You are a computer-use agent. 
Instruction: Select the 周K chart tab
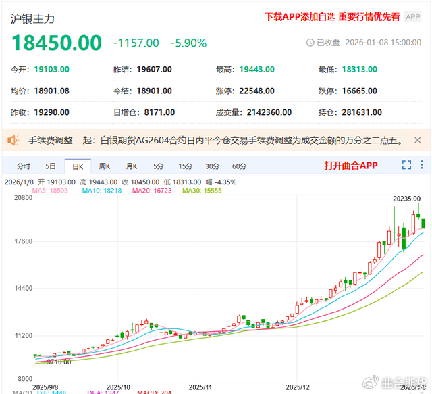point(105,166)
